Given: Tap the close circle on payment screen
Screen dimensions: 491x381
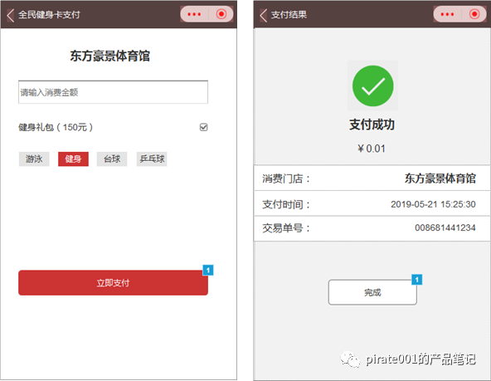Looking at the screenshot, I should tap(221, 14).
